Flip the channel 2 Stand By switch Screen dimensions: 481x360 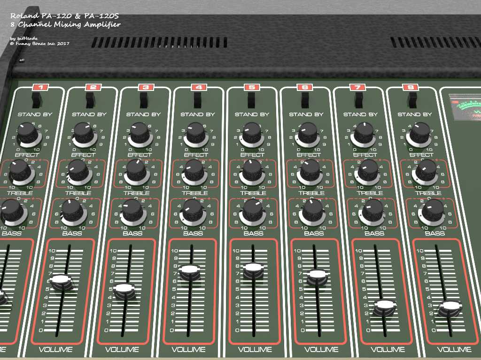click(x=91, y=100)
